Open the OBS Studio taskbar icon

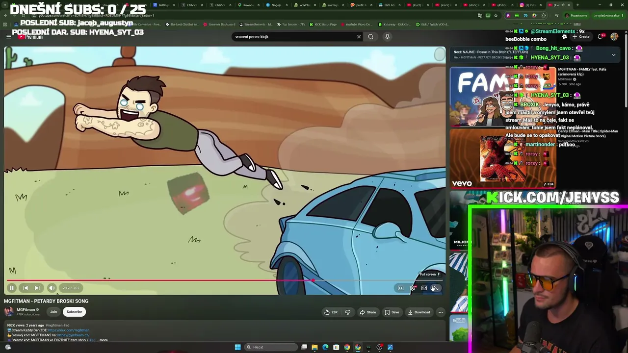tap(379, 347)
